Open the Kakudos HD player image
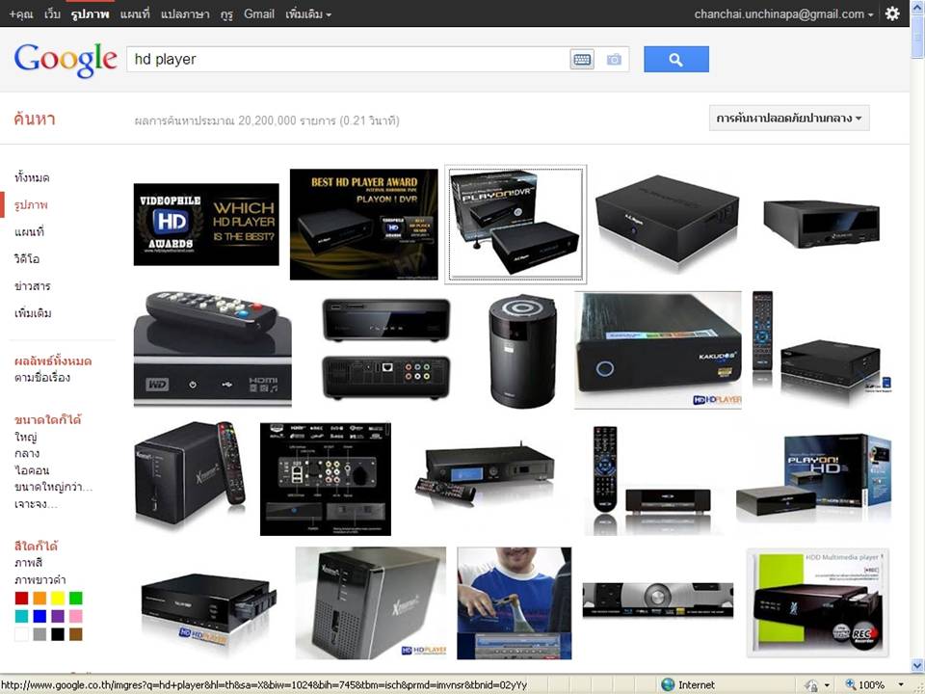This screenshot has height=694, width=925. point(658,350)
